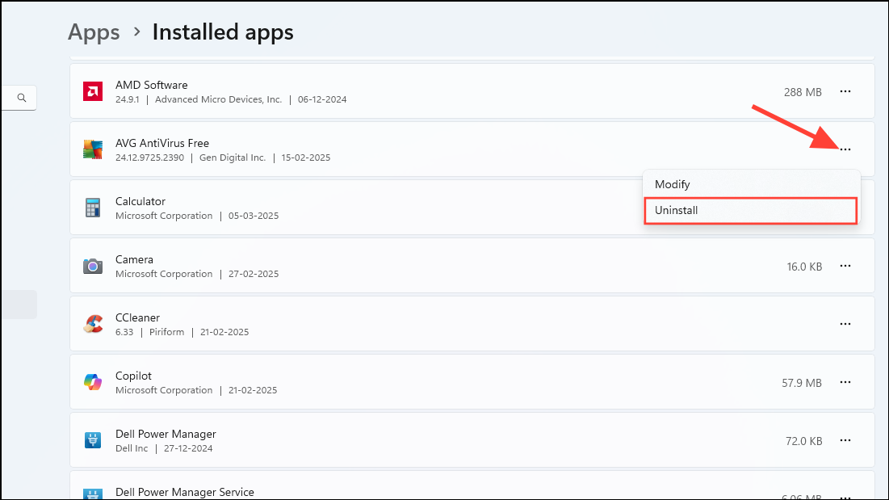Click CCleaner version 6.33 text
Image resolution: width=889 pixels, height=500 pixels.
pos(124,332)
